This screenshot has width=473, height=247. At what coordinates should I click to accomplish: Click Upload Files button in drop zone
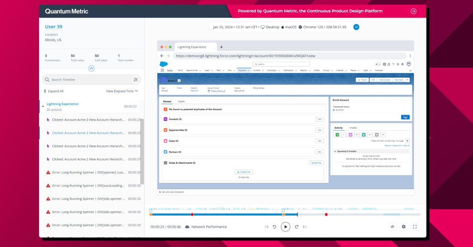pos(244,172)
